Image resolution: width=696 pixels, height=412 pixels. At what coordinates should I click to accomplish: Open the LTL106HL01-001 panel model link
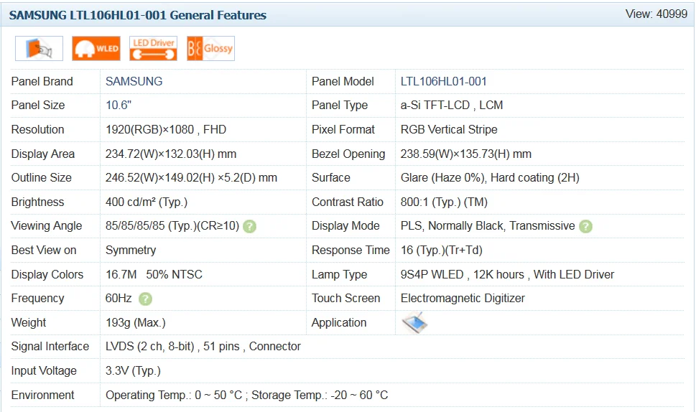point(443,81)
